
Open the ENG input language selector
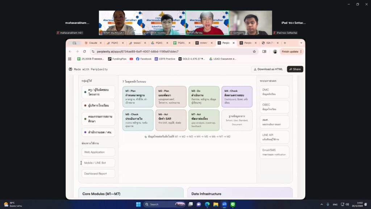tap(335, 204)
